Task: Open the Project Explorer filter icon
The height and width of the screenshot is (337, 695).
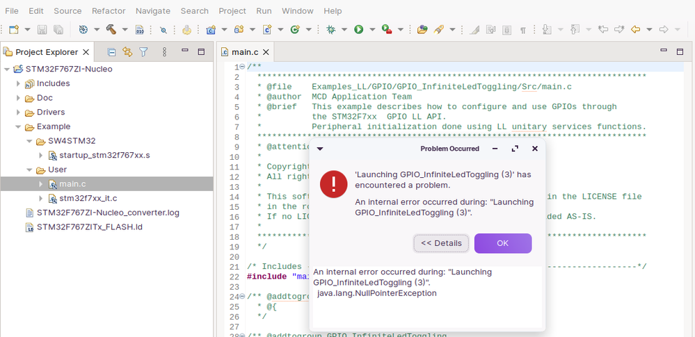Action: click(143, 52)
